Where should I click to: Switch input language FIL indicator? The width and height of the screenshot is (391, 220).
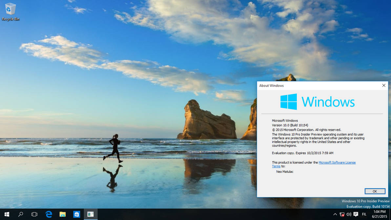tap(364, 214)
